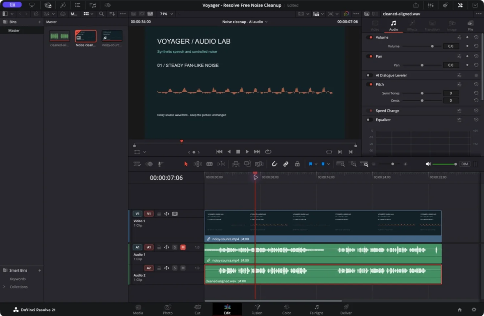The image size is (484, 316).
Task: Toggle the timeline snapping magnet icon
Action: click(274, 164)
